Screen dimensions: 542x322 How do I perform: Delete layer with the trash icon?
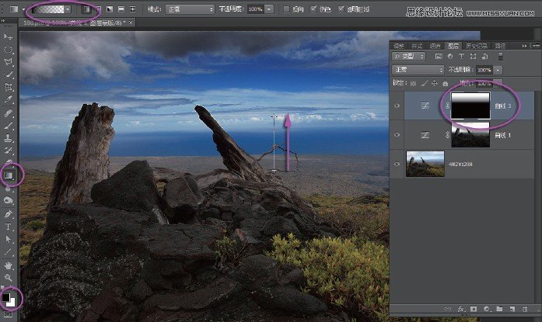525,309
